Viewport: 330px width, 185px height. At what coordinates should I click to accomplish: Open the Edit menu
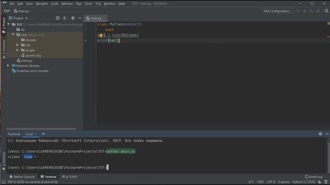click(x=20, y=4)
